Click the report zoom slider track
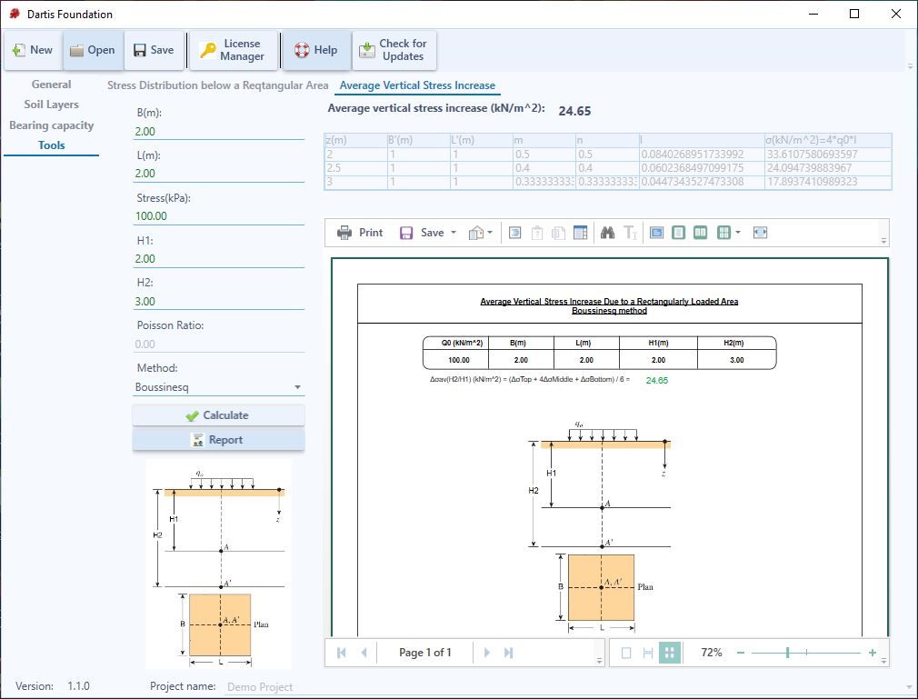Screen dimensions: 918x699 click(x=805, y=652)
